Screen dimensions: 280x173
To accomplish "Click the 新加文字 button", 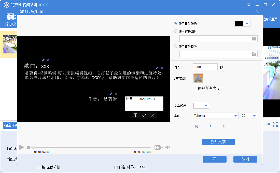I will 218,142.
